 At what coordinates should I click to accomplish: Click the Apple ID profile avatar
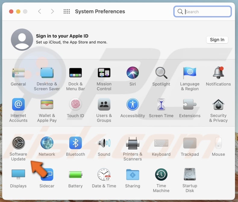(x=22, y=39)
